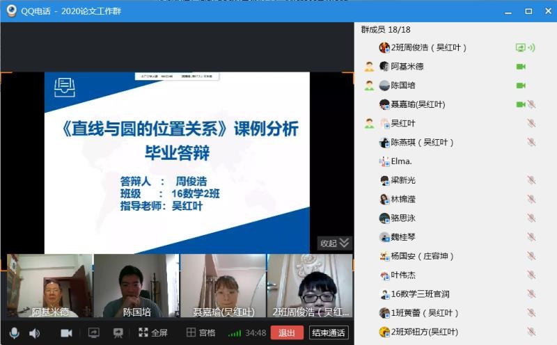Switch to 宫格 grid layout
The image size is (557, 345).
201,333
